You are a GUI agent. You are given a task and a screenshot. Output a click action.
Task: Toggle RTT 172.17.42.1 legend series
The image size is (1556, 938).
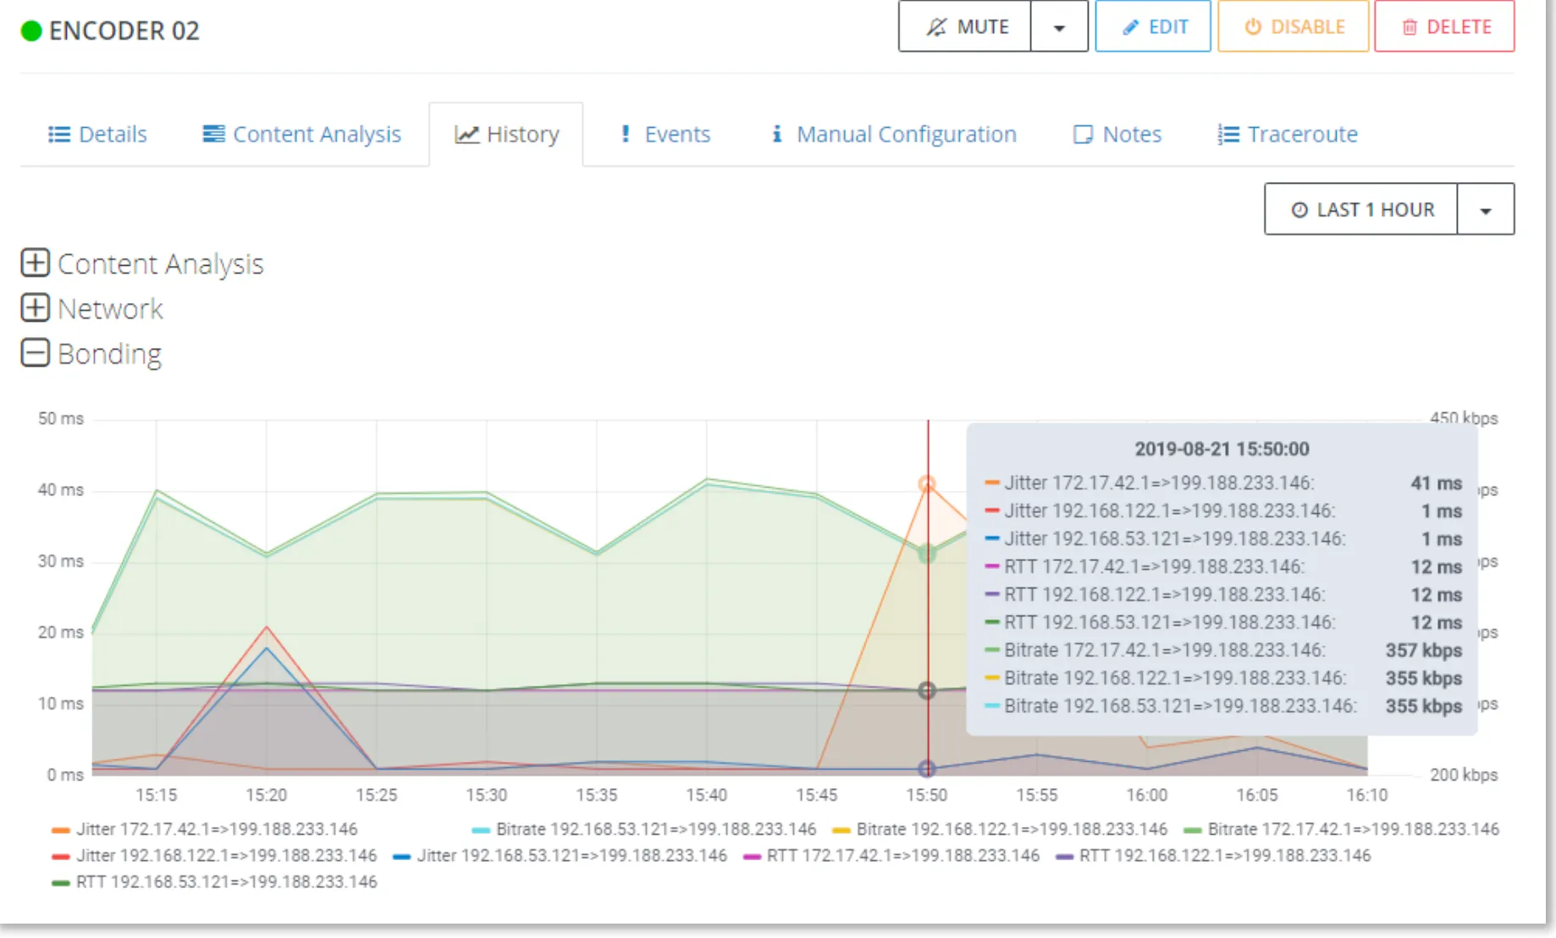tap(891, 856)
